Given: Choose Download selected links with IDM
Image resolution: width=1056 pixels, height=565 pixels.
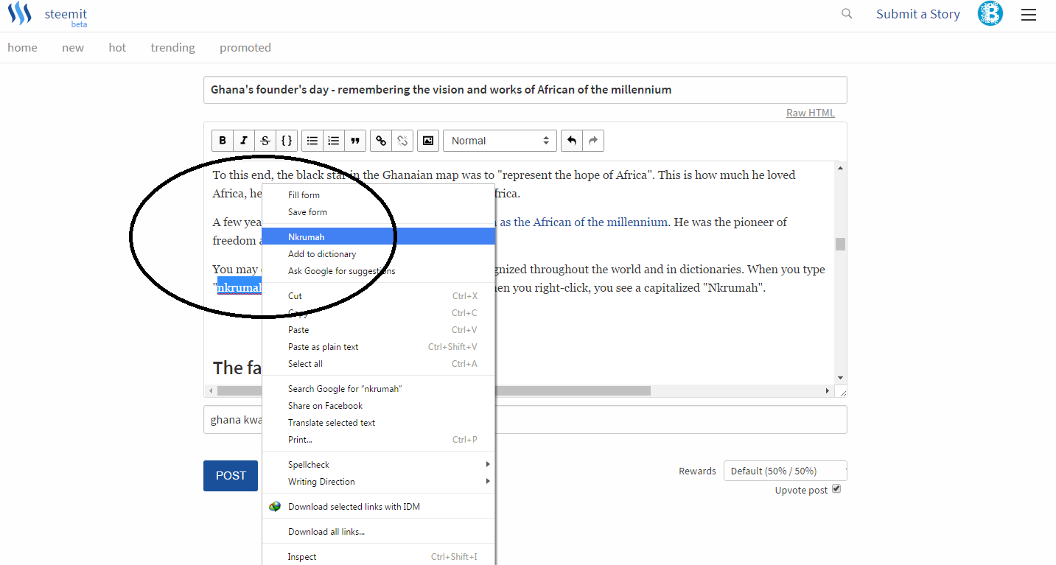Looking at the screenshot, I should (379, 507).
